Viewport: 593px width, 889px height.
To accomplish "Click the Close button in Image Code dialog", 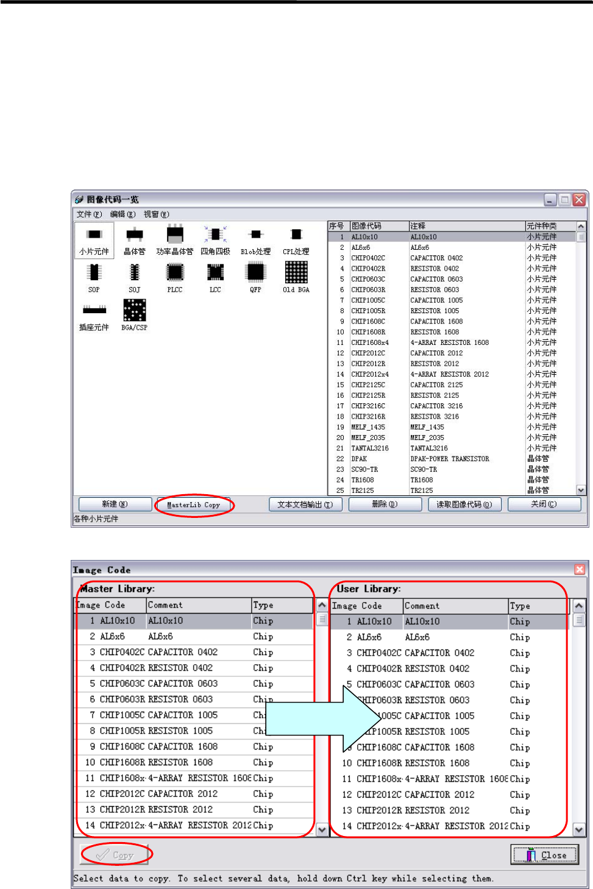I will pyautogui.click(x=545, y=855).
